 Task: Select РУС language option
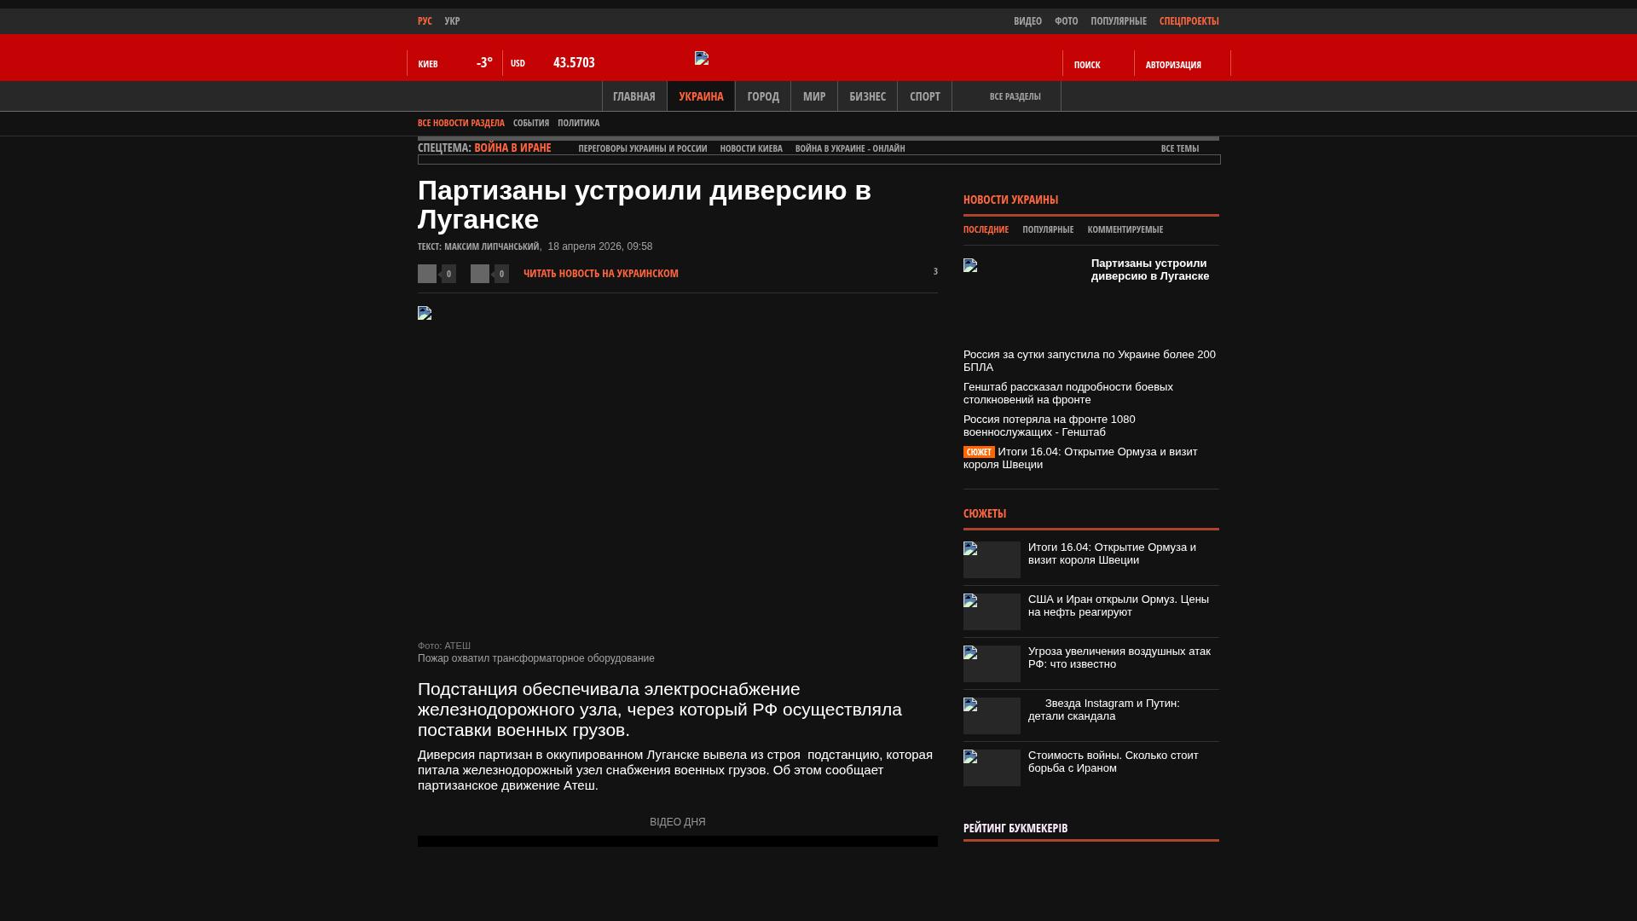[x=425, y=20]
